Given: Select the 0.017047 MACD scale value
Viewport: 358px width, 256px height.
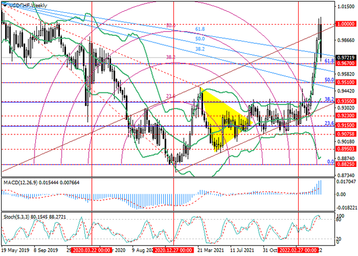Looking at the screenshot, I should [x=346, y=181].
